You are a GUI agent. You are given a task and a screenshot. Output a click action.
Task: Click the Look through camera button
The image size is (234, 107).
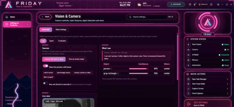(x=64, y=73)
